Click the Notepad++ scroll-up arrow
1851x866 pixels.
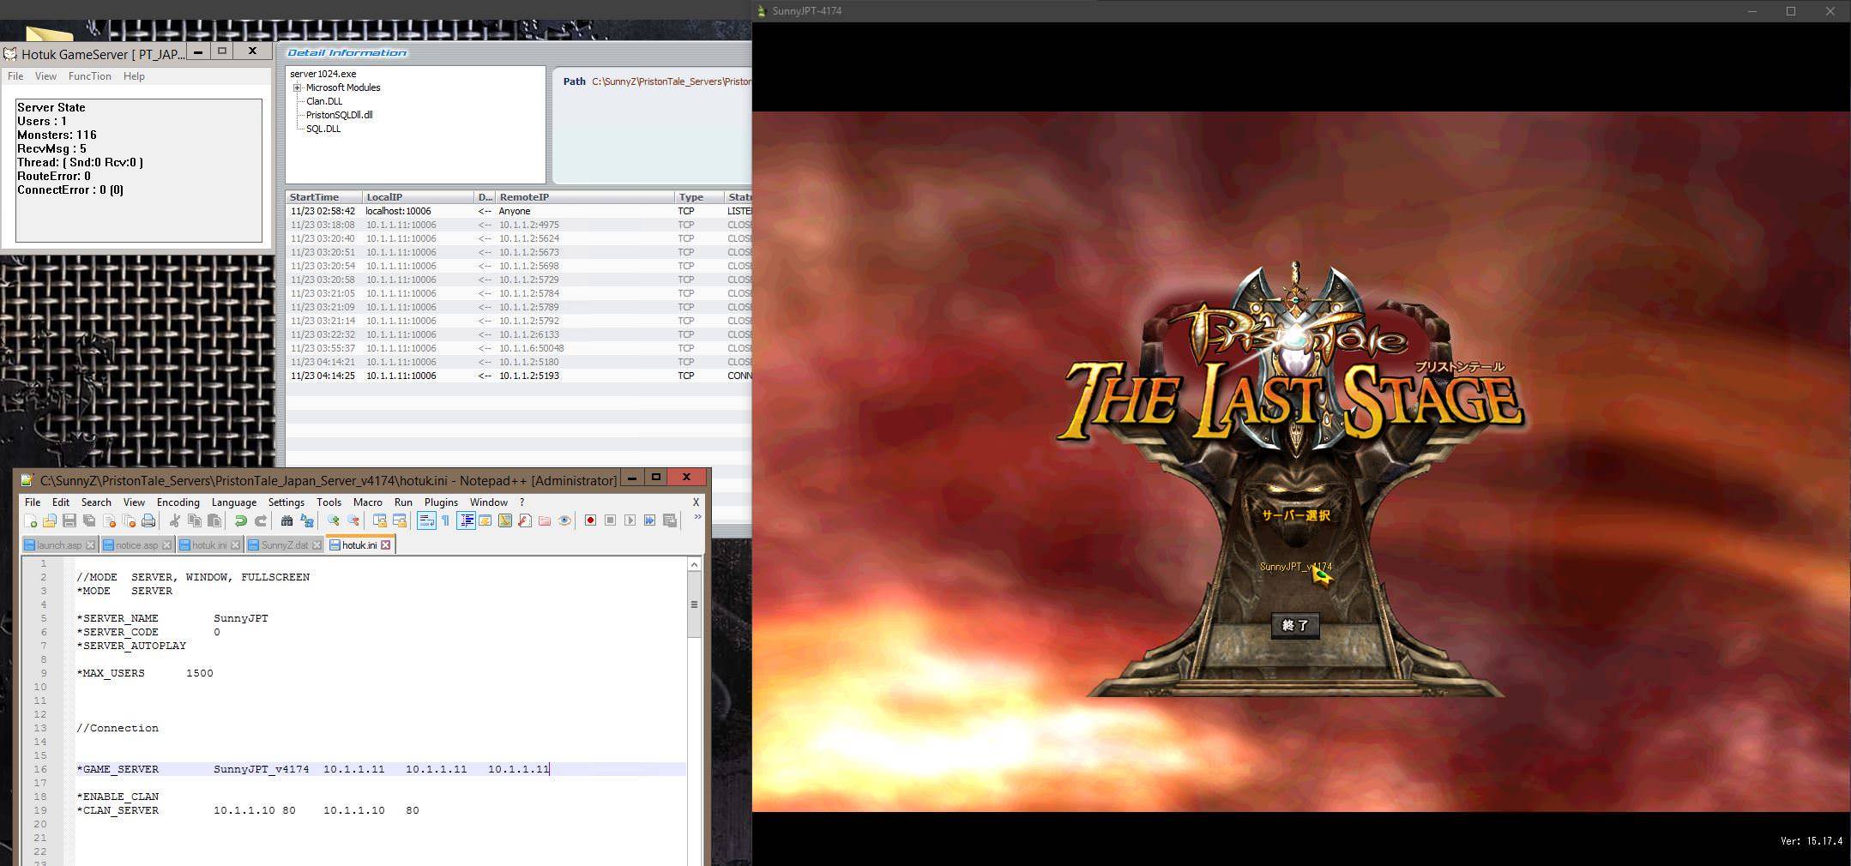pos(694,564)
